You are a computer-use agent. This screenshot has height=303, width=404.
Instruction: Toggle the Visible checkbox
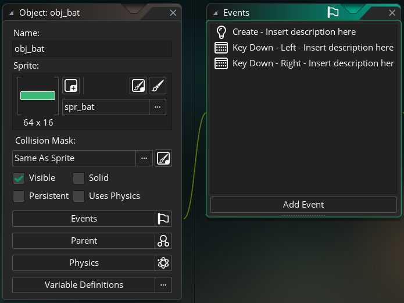(19, 178)
